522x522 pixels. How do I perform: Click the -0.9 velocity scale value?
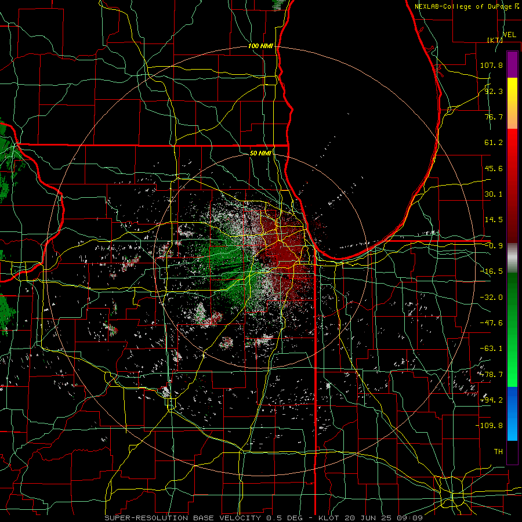[x=494, y=246]
